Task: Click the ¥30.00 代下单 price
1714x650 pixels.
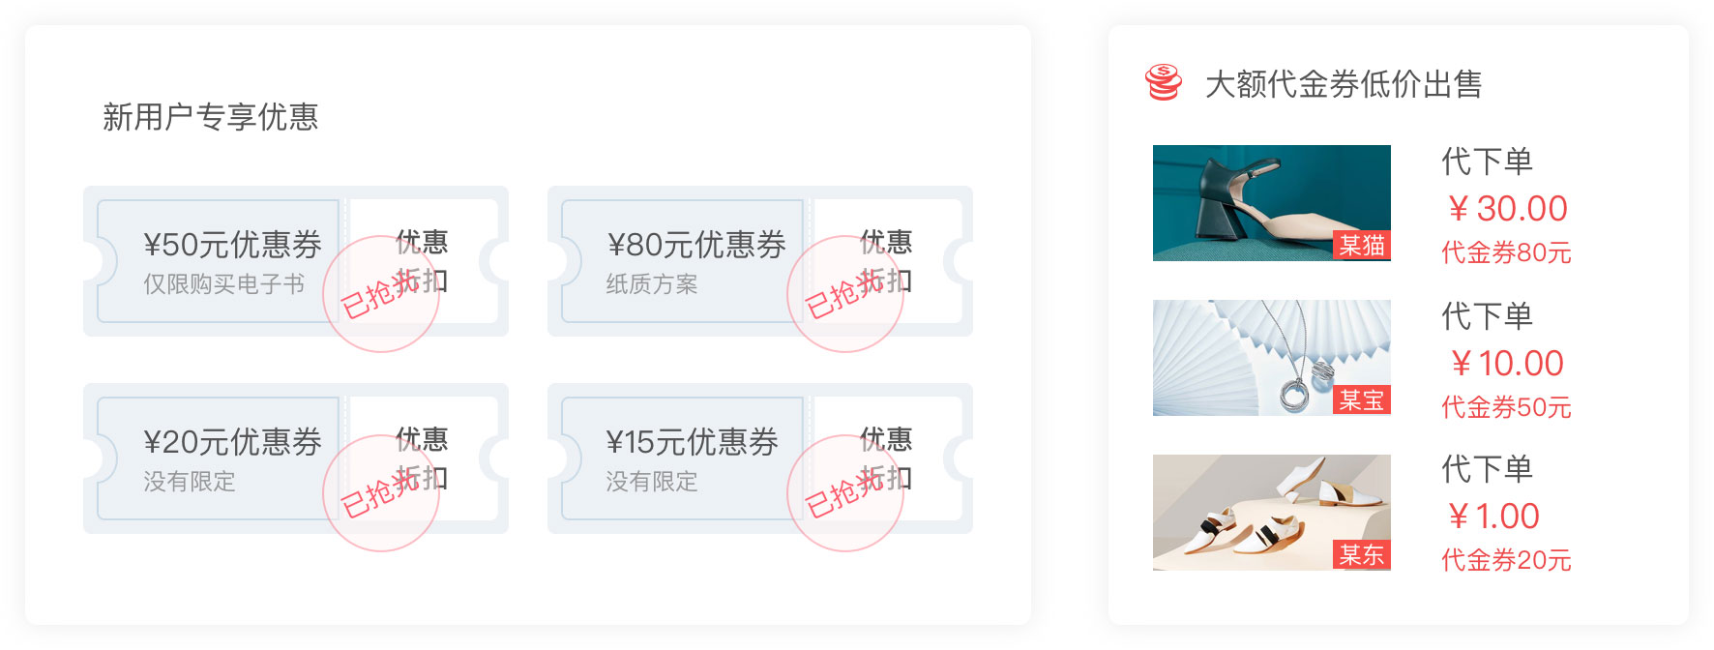Action: click(1507, 209)
